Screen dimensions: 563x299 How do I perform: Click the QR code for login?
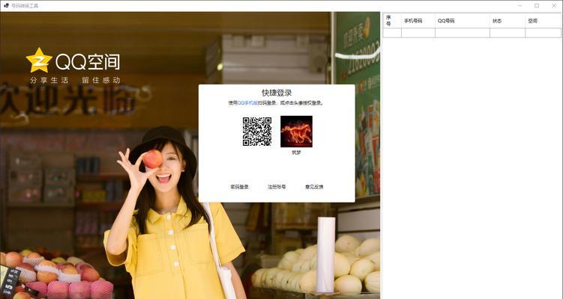(257, 132)
